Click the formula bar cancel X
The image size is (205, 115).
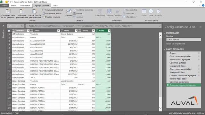[10, 26]
